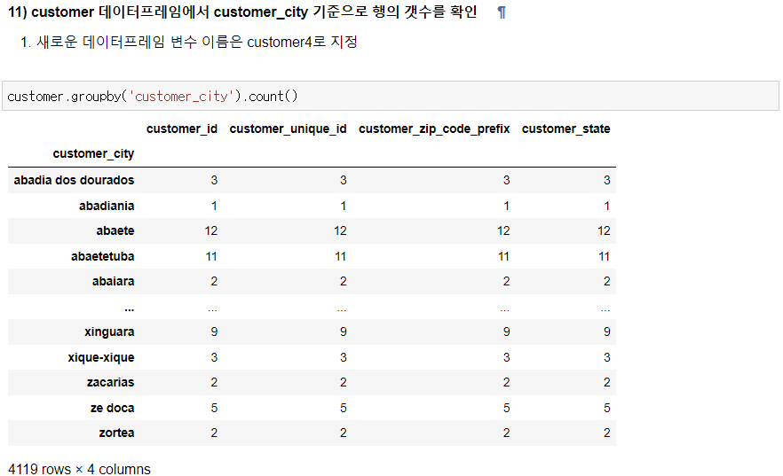Screen dimensions: 783x476
Task: Click customer_unique_id value 9 in xinguara row
Action: click(x=343, y=332)
